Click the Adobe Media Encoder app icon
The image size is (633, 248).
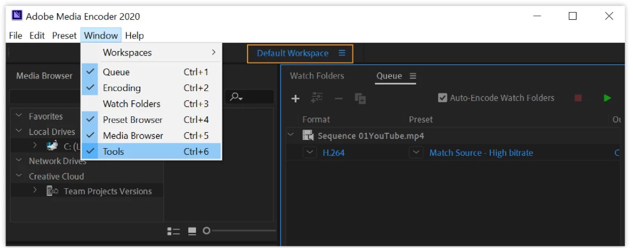[x=17, y=16]
